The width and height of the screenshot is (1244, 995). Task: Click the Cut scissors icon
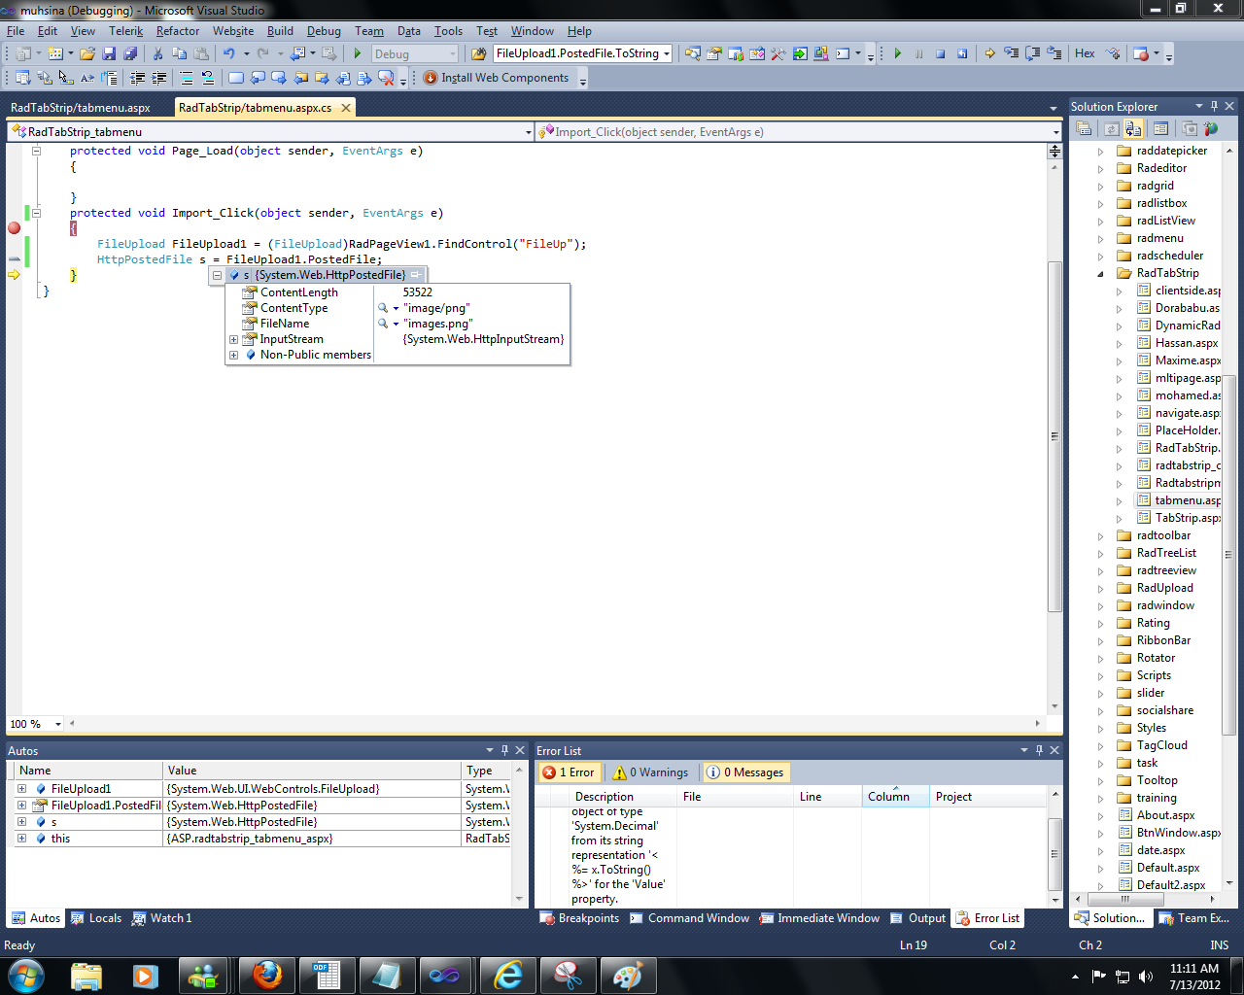click(x=157, y=53)
